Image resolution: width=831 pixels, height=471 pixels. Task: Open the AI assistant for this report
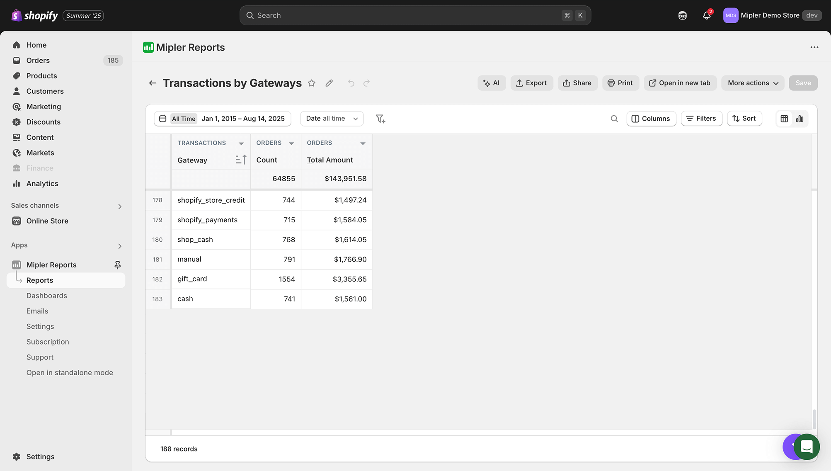pyautogui.click(x=492, y=83)
